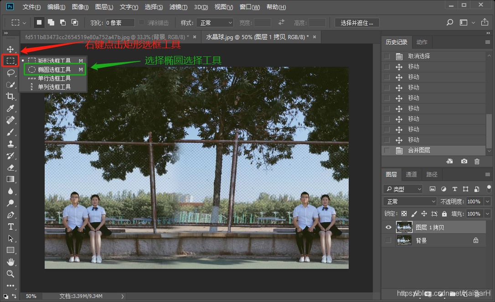
Task: Lock transparent pixels of the layer
Action: click(x=404, y=214)
